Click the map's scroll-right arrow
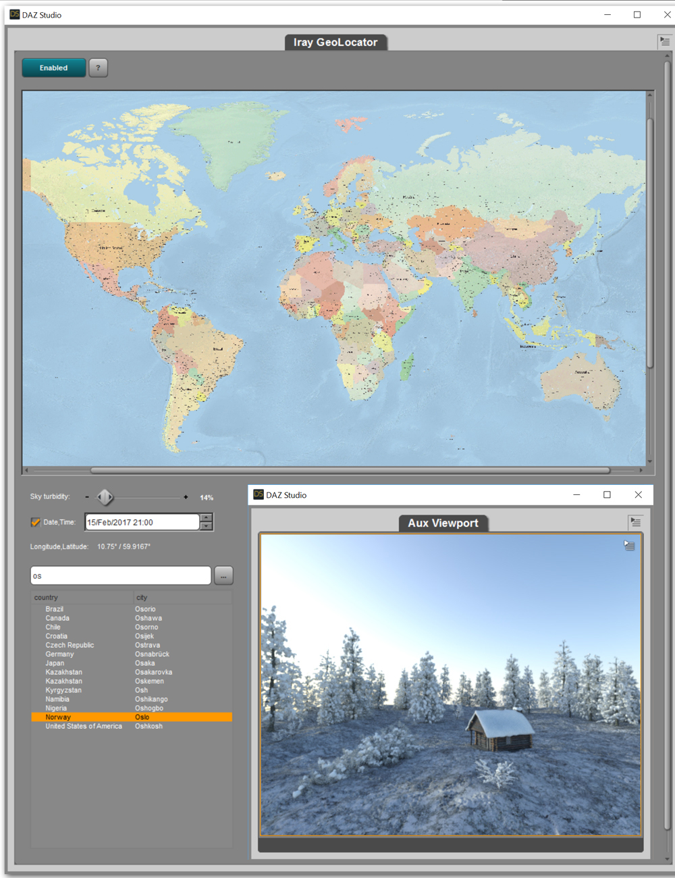 pyautogui.click(x=641, y=470)
